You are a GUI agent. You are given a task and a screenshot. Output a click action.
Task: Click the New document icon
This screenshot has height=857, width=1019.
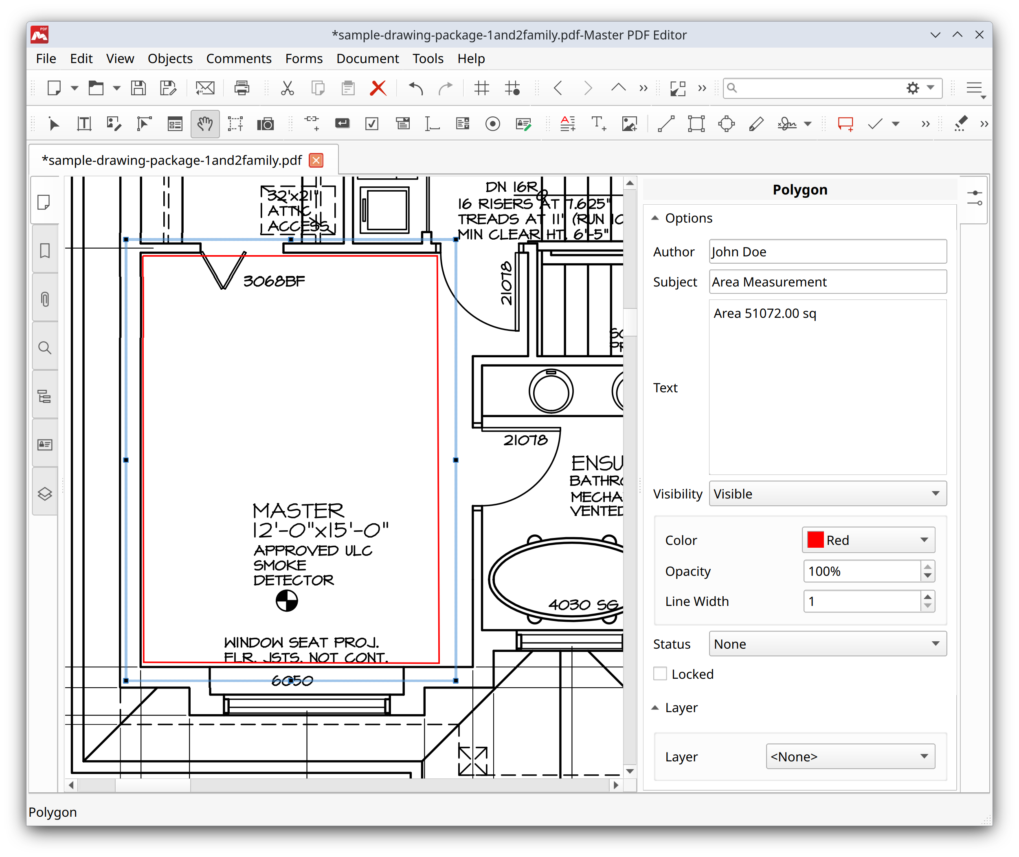pos(53,88)
